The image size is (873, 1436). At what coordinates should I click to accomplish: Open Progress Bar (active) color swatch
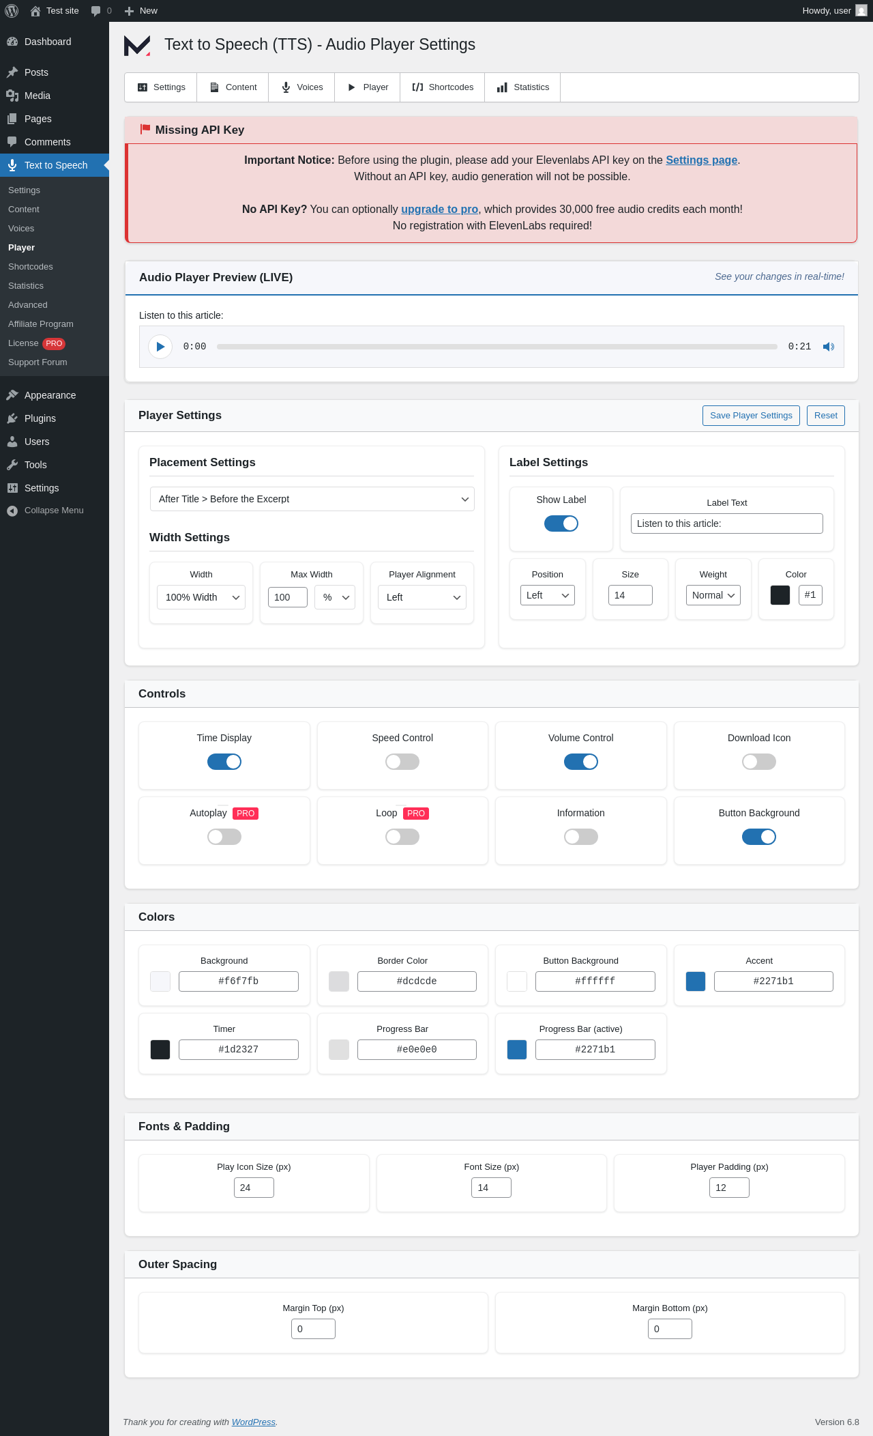coord(517,1050)
